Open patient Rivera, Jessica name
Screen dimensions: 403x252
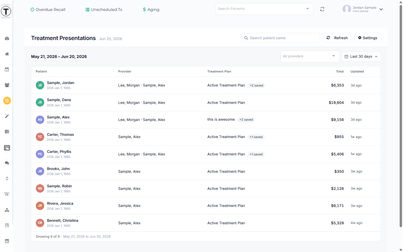click(x=60, y=204)
